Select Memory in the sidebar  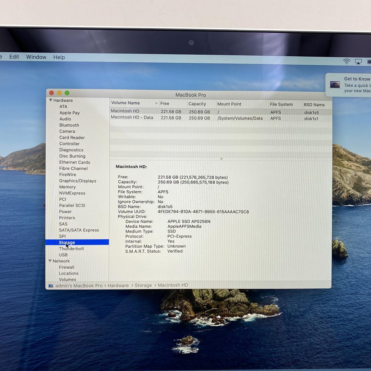pos(67,187)
